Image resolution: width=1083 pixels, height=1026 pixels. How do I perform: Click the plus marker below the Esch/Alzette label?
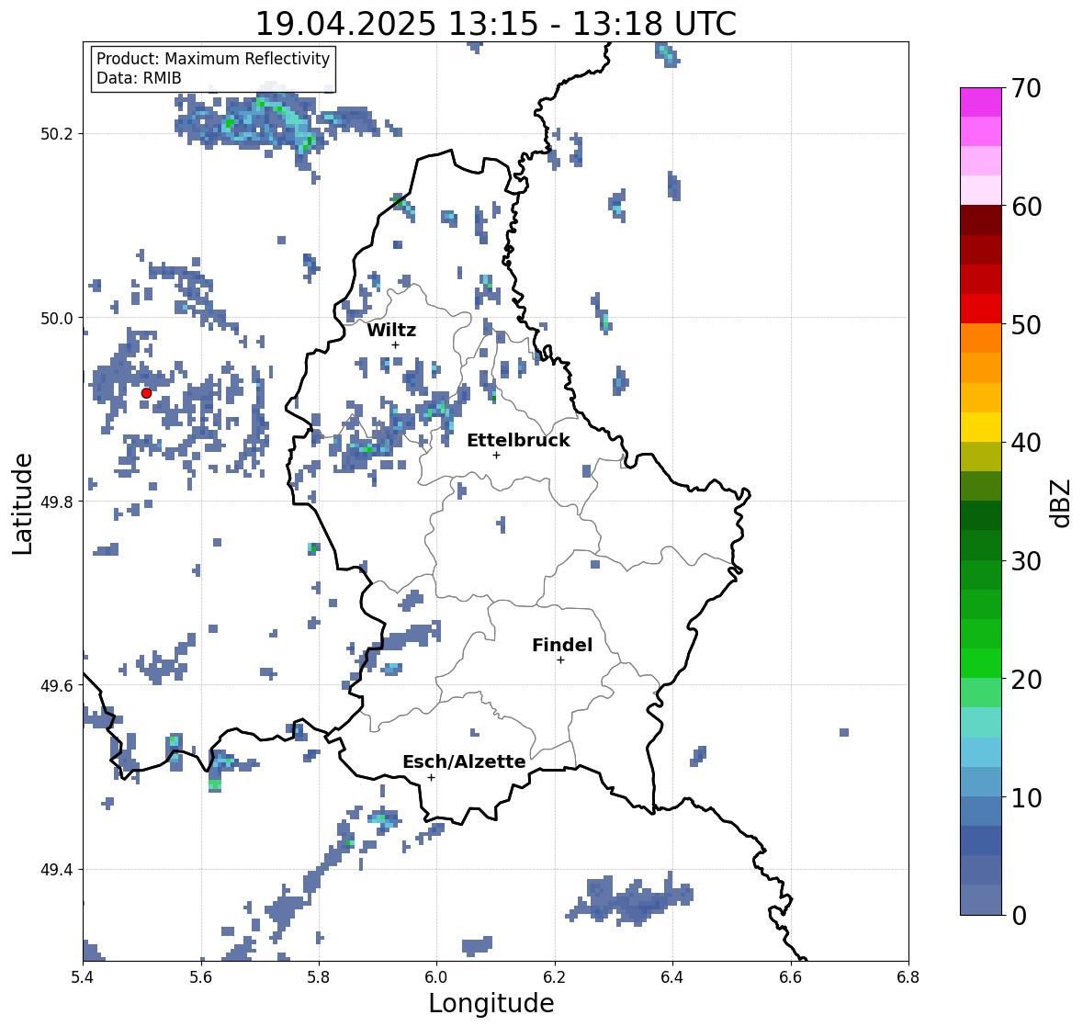pos(431,777)
